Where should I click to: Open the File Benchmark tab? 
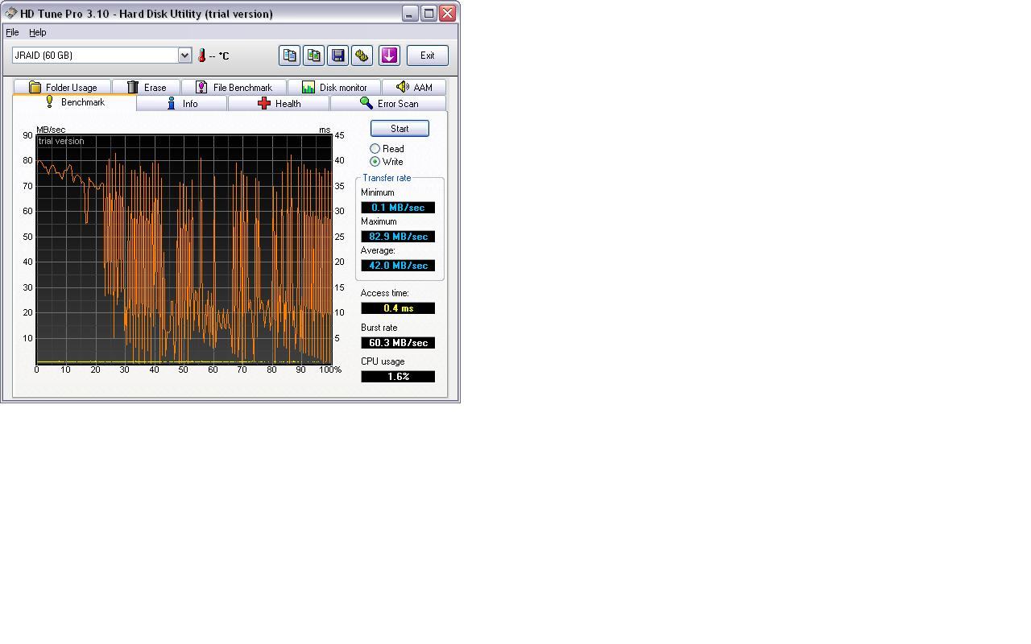(x=234, y=87)
